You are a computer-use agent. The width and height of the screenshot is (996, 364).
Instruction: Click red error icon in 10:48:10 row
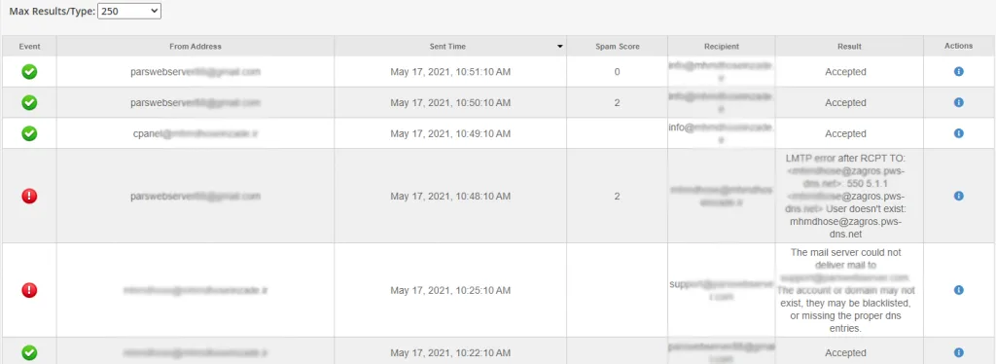point(29,197)
